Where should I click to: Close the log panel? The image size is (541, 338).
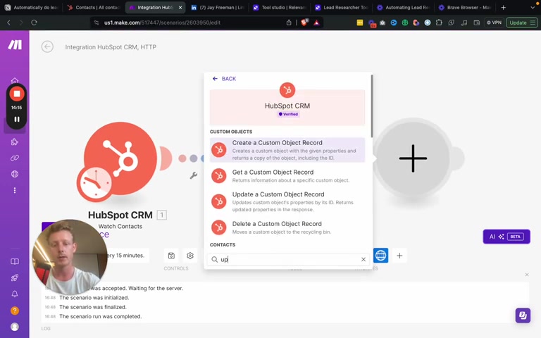527,275
